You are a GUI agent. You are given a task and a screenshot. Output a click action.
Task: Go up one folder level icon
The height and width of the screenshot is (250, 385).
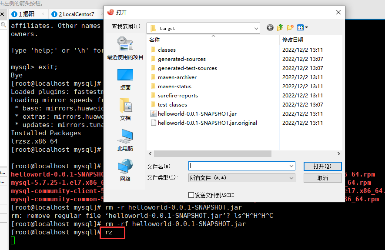[280, 27]
